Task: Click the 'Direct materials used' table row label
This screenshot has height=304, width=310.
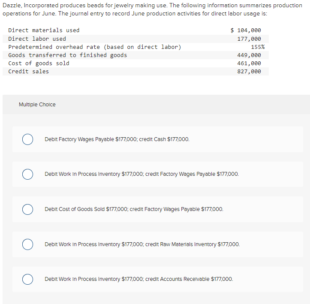Action: pos(44,30)
